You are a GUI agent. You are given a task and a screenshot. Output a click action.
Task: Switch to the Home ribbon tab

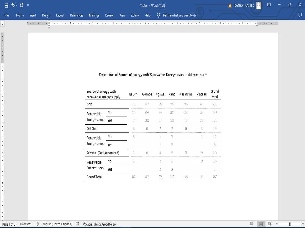coord(20,15)
